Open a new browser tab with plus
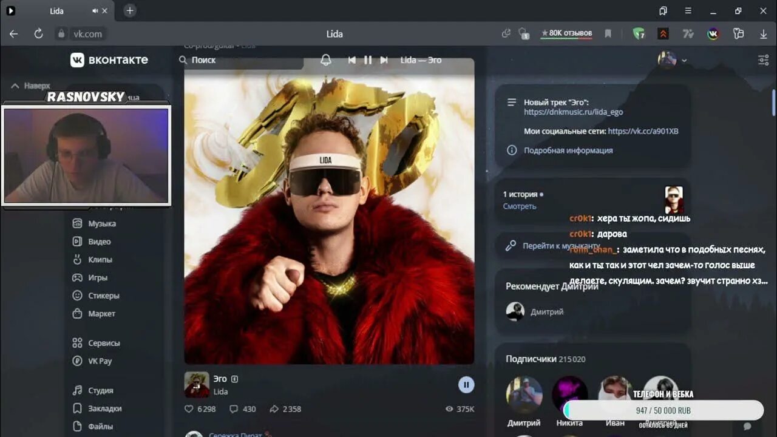This screenshot has height=437, width=777. (130, 11)
